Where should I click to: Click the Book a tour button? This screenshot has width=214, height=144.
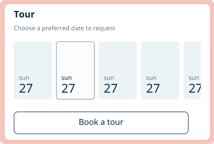(101, 123)
